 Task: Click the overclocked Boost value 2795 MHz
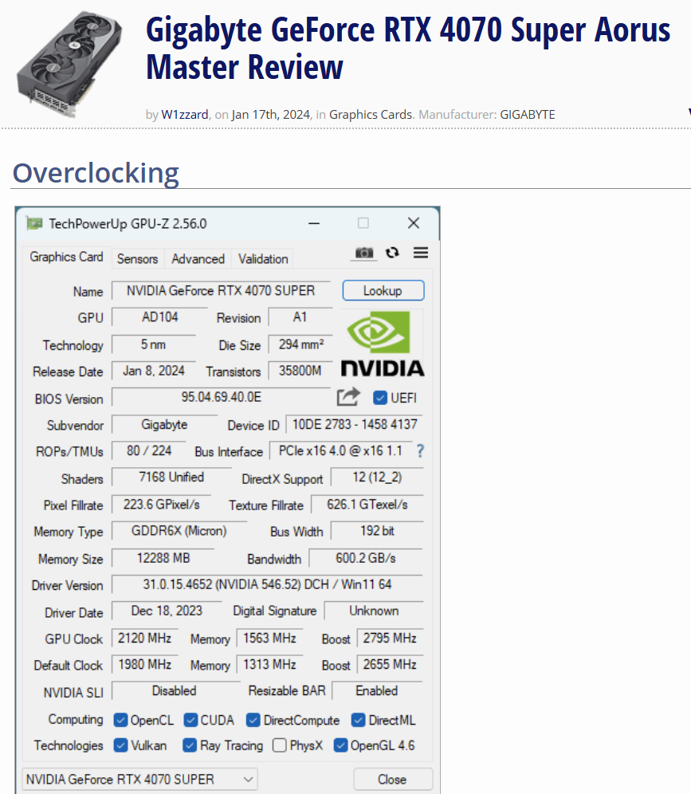390,638
